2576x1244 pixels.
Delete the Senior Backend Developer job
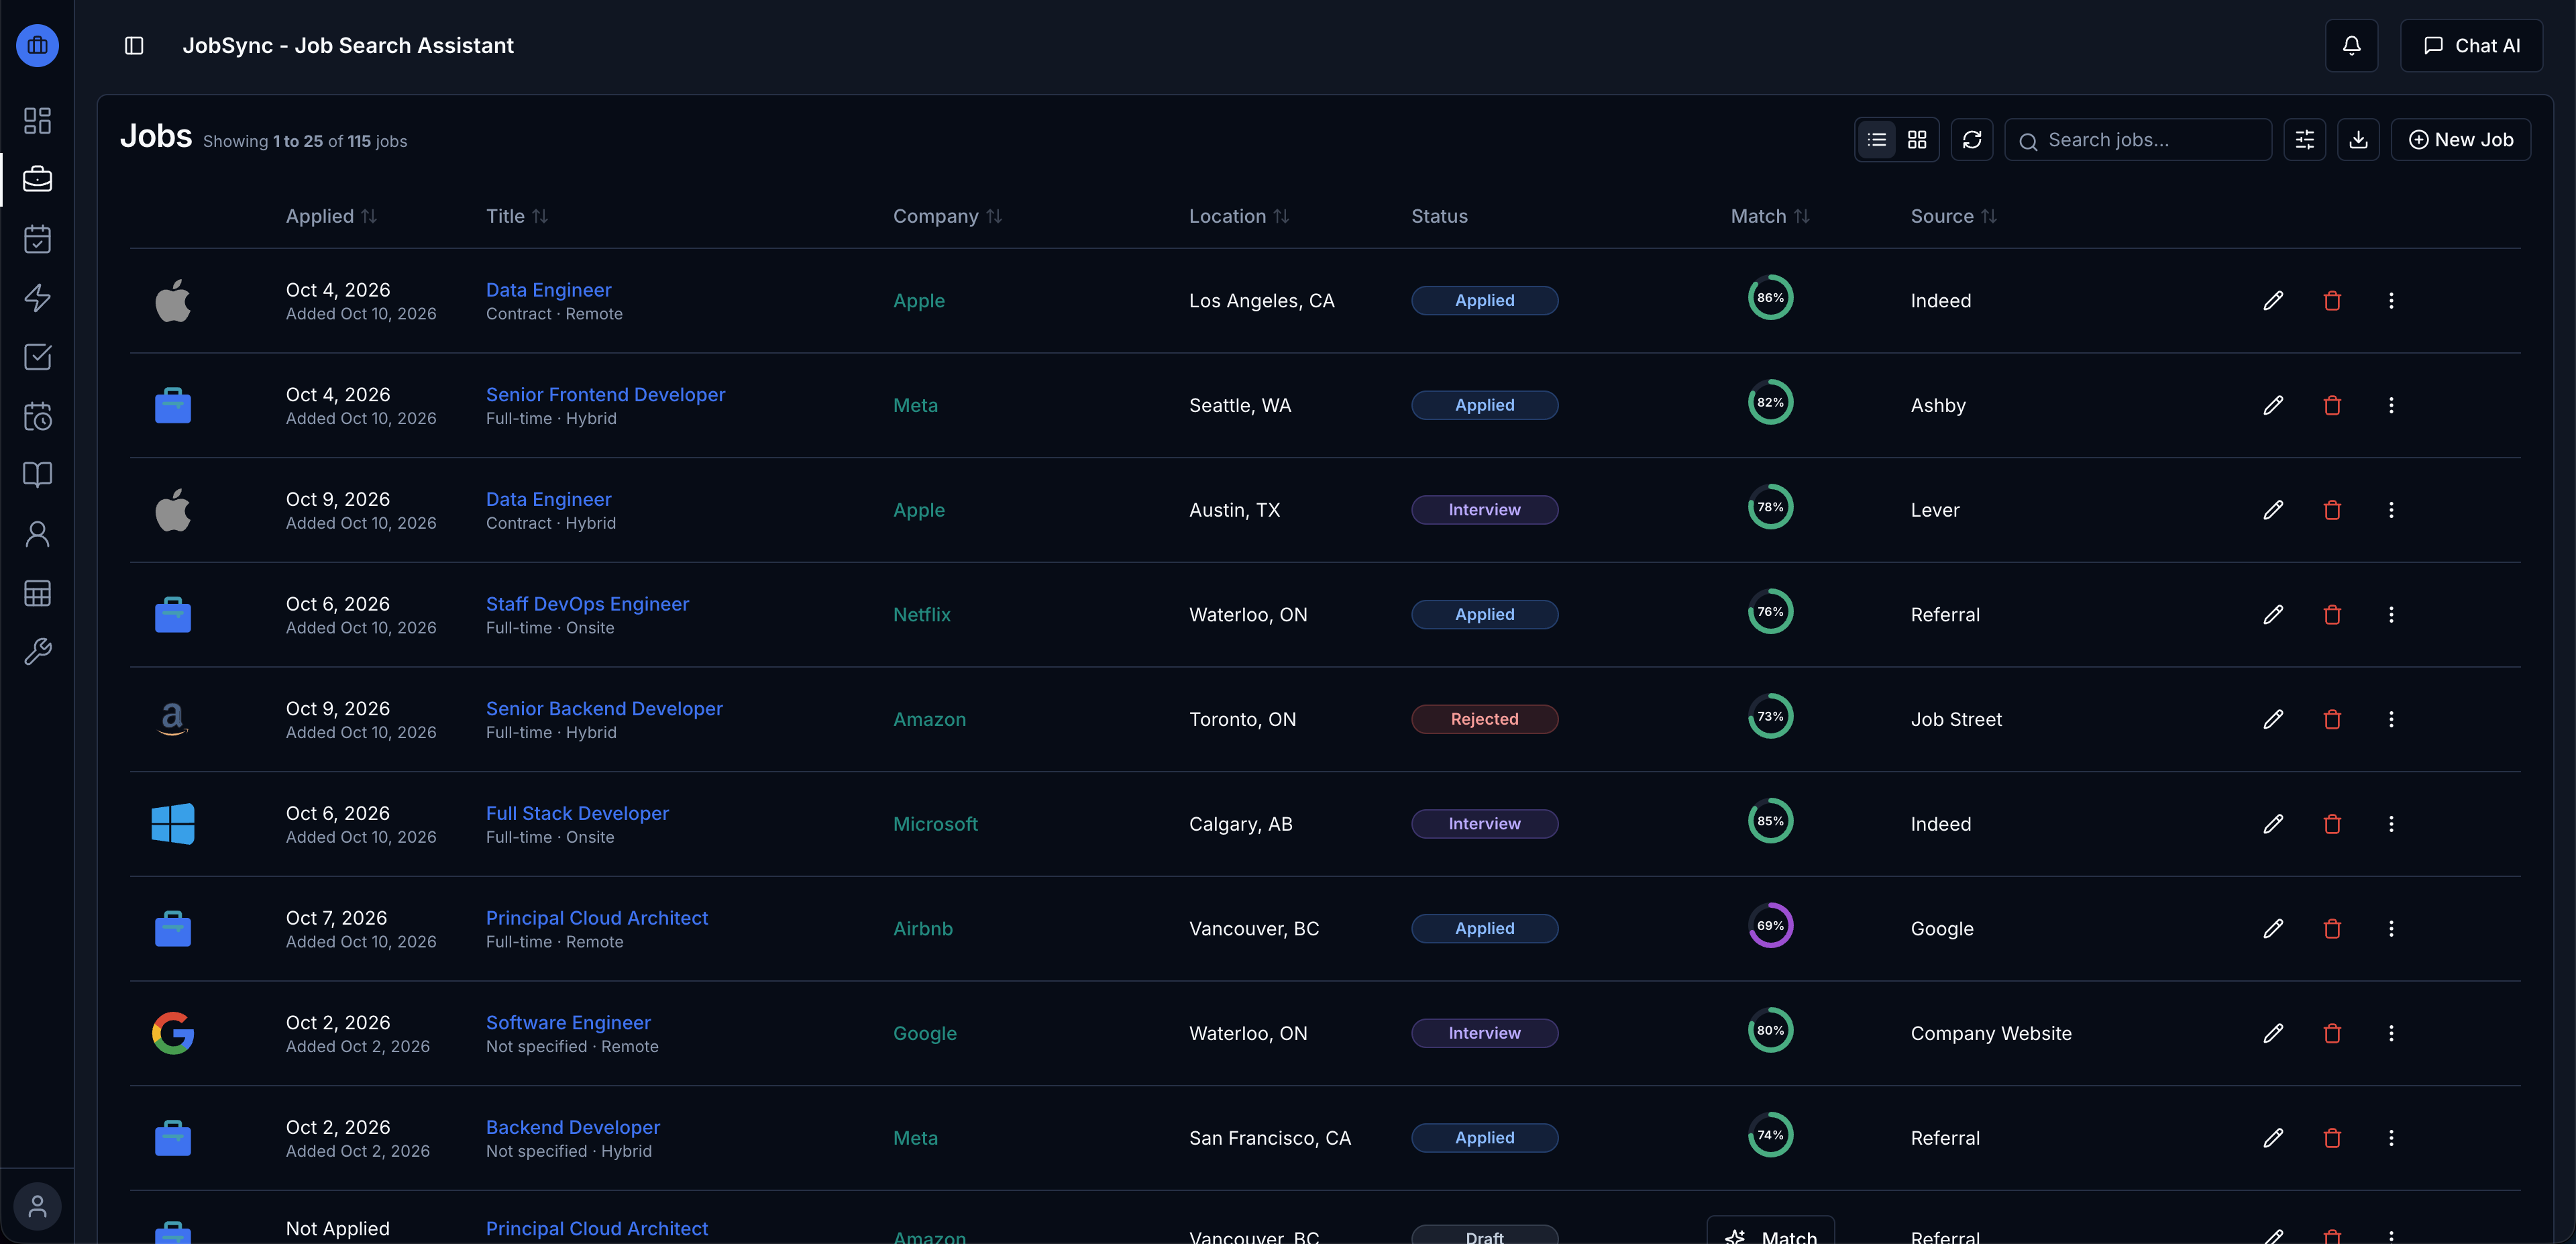pyautogui.click(x=2332, y=720)
